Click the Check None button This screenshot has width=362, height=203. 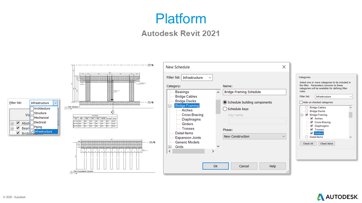coord(326,144)
